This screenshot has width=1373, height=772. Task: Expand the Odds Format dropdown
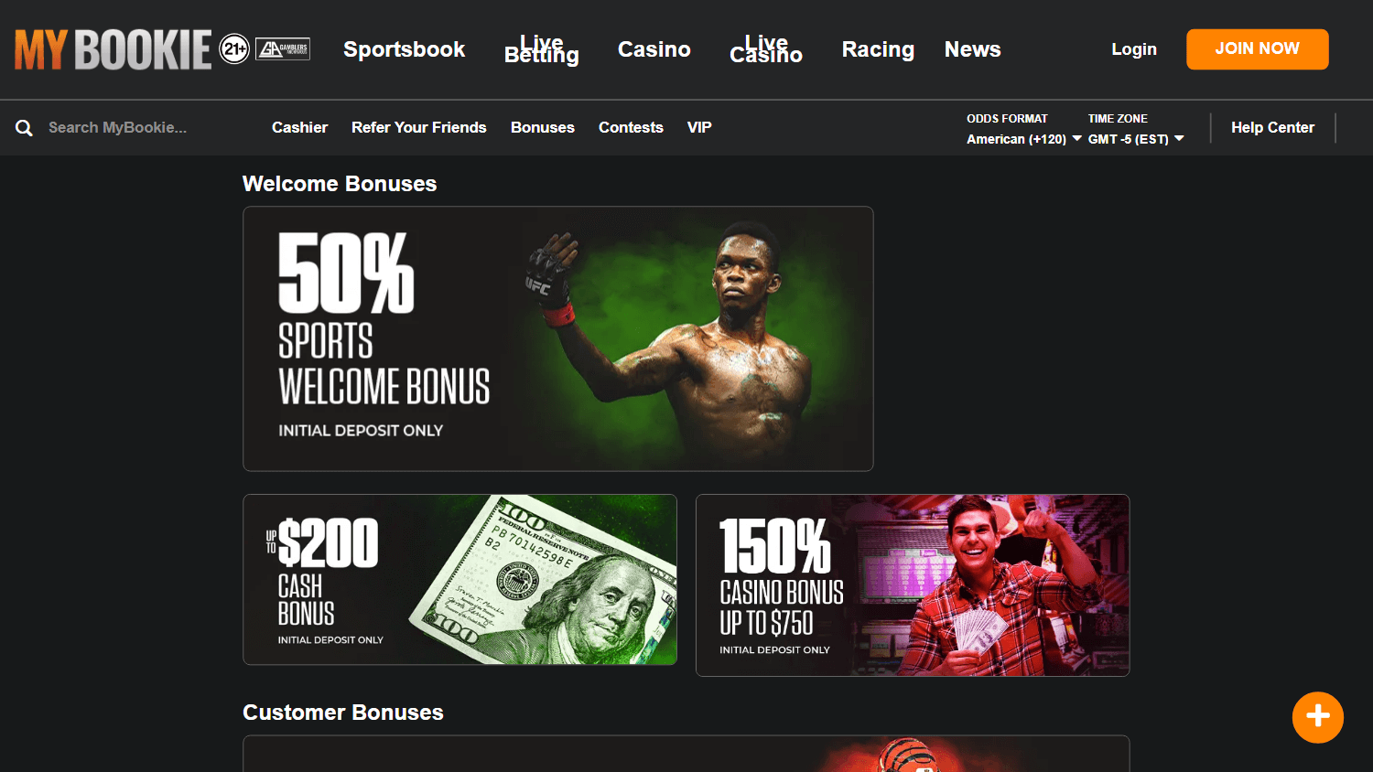1024,139
